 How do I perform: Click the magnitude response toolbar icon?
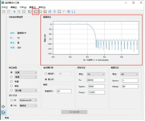coord(36,11)
